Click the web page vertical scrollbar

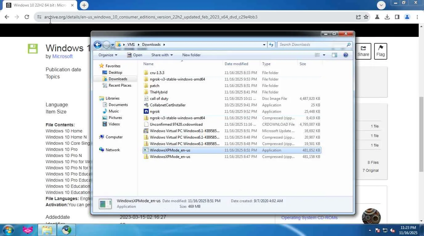click(x=421, y=134)
